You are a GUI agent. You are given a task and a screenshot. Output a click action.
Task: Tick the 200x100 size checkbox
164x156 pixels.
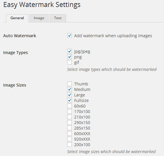69,145
